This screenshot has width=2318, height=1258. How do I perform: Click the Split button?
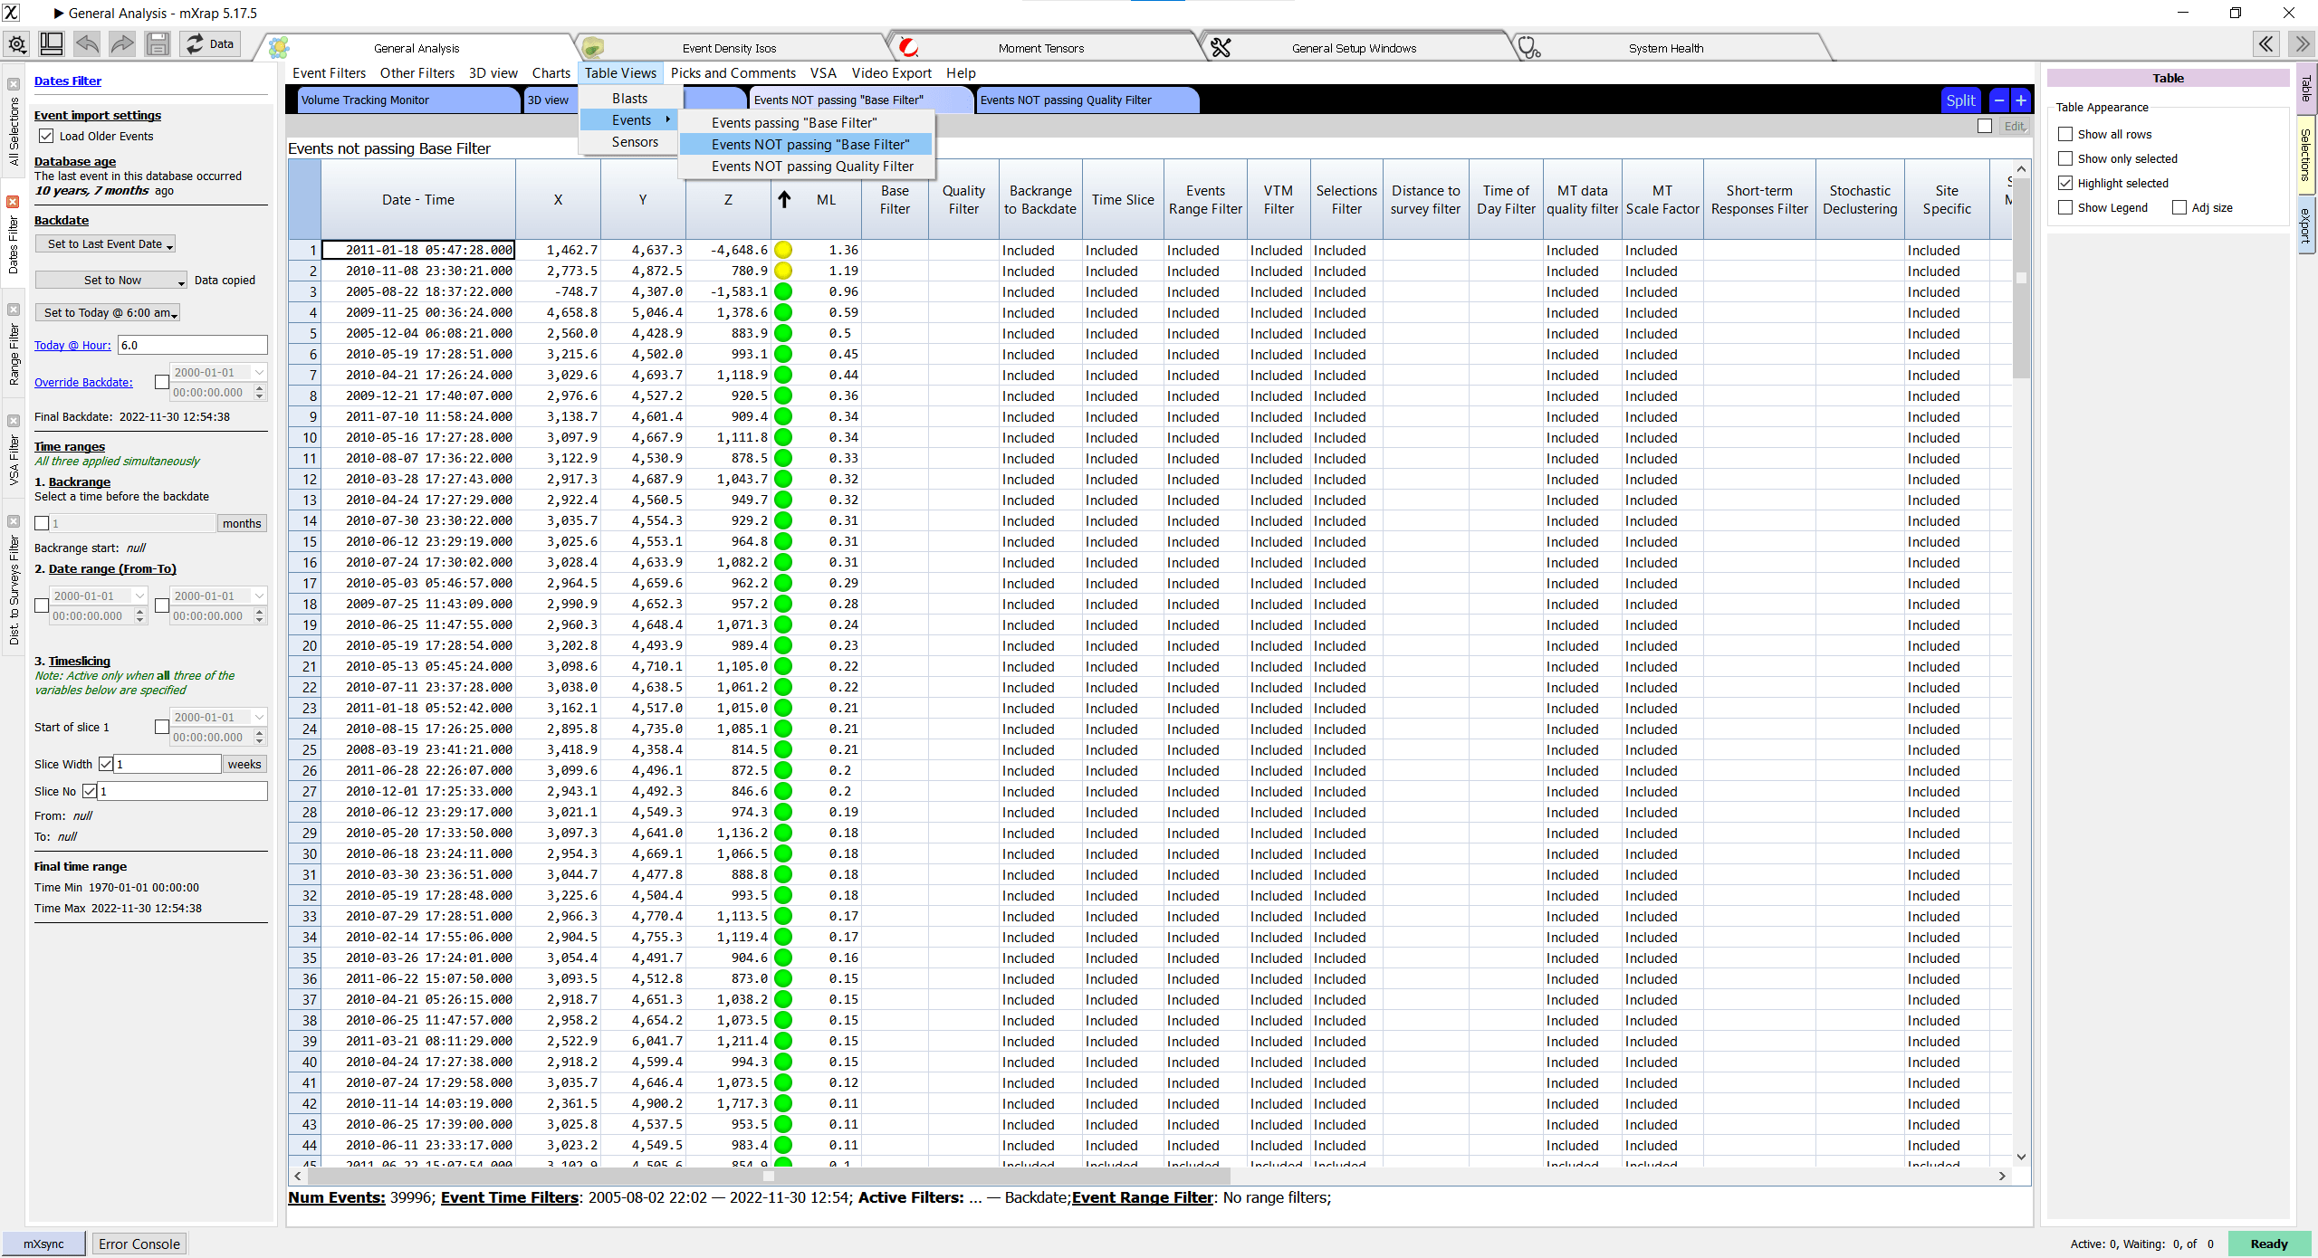[1960, 100]
